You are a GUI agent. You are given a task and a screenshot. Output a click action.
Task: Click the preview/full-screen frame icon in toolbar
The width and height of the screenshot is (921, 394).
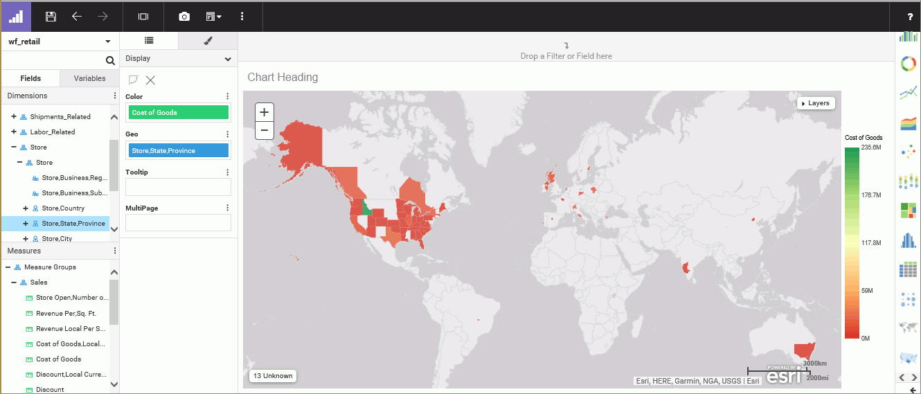(x=143, y=16)
